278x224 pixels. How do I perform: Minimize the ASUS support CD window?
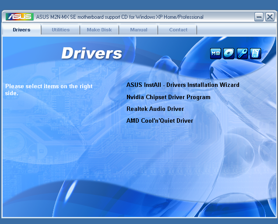pos(259,17)
